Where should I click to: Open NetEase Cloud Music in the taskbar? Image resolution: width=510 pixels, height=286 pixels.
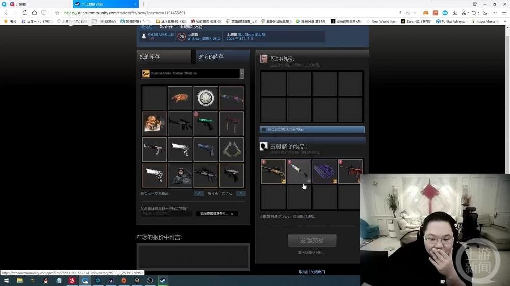pyautogui.click(x=72, y=280)
